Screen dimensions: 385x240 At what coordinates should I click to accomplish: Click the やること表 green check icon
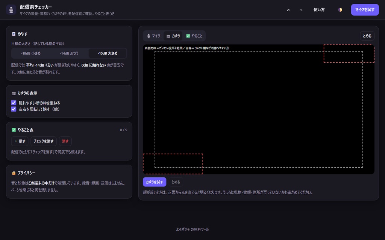point(14,130)
